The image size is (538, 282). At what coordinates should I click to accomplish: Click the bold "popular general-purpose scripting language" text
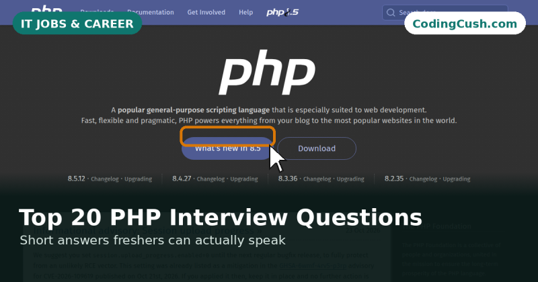pyautogui.click(x=194, y=110)
